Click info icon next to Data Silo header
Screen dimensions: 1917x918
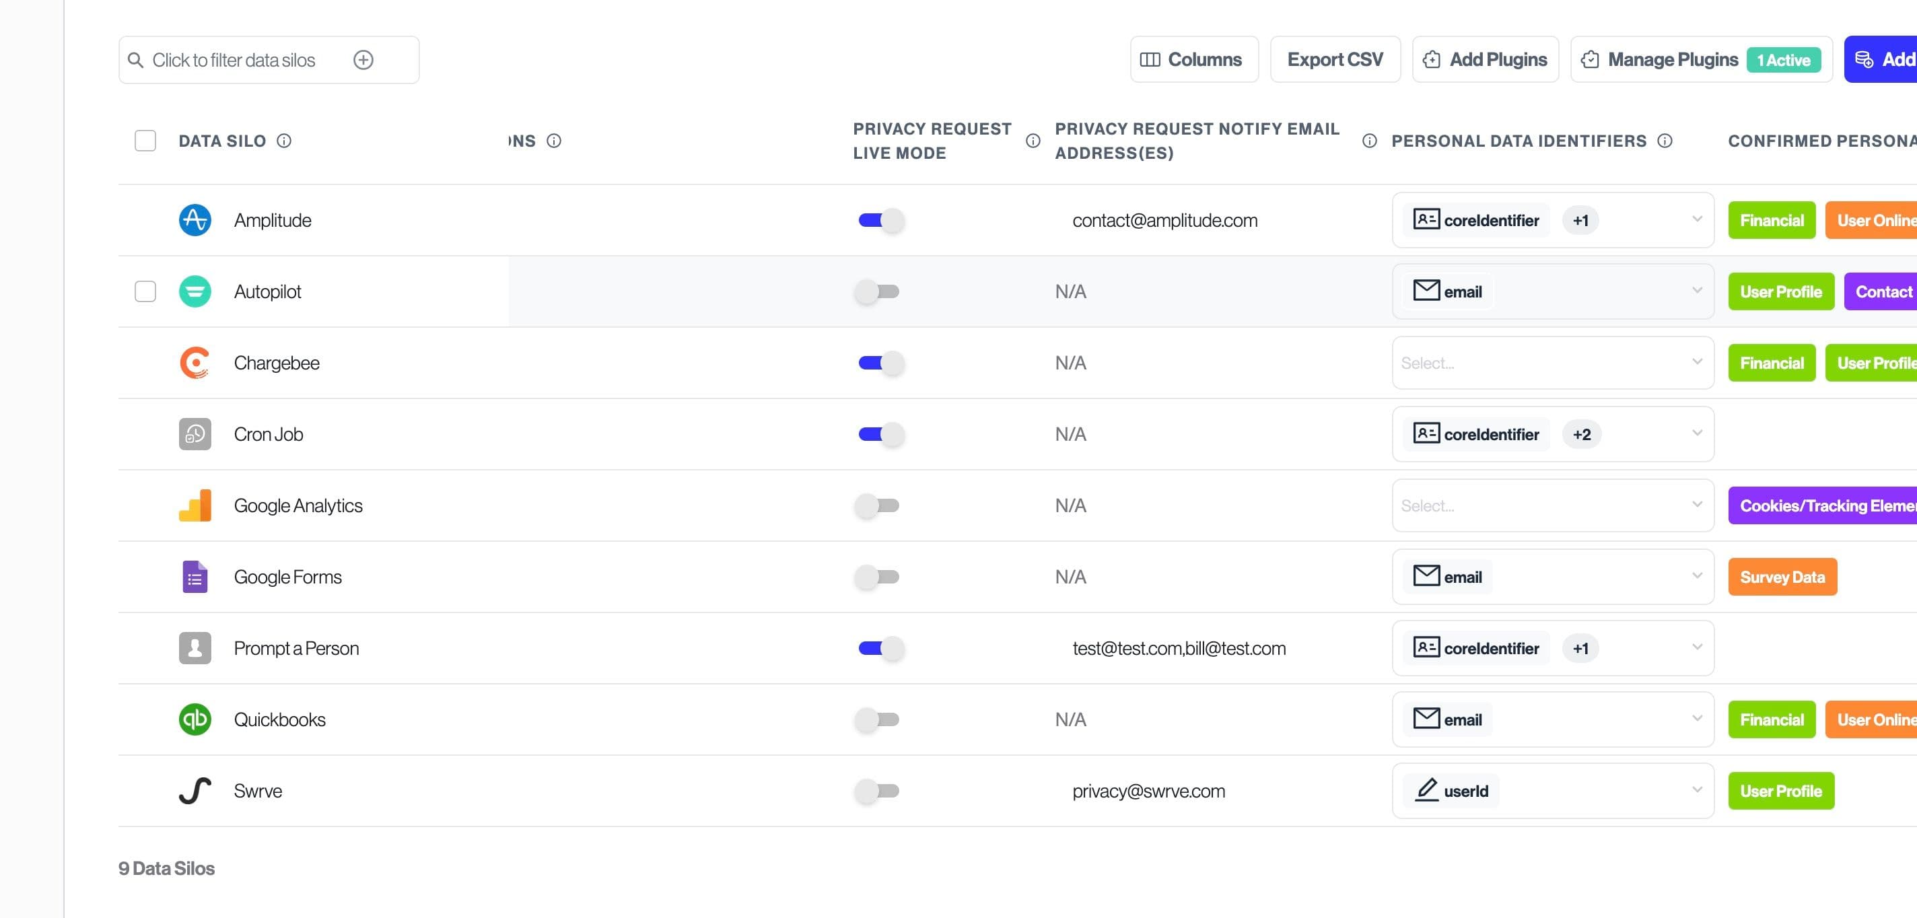284,141
